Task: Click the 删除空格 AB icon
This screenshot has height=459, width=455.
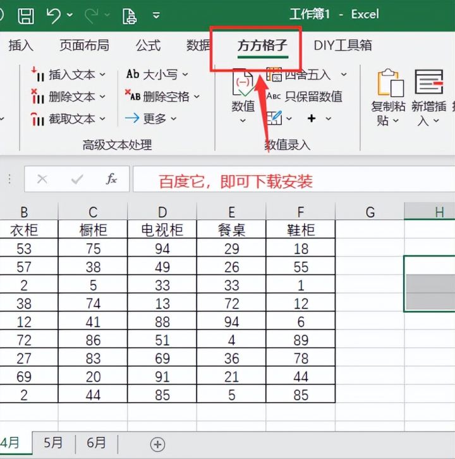Action: pos(133,95)
